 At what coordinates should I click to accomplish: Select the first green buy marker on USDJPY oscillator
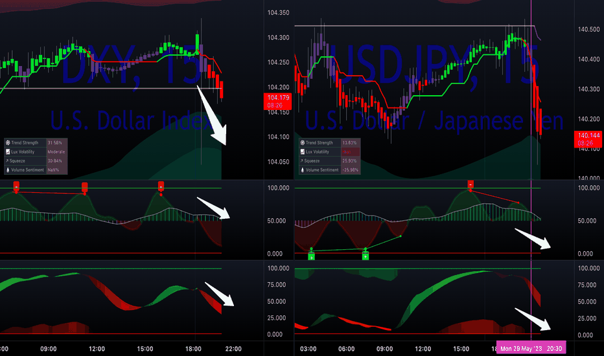tap(311, 256)
